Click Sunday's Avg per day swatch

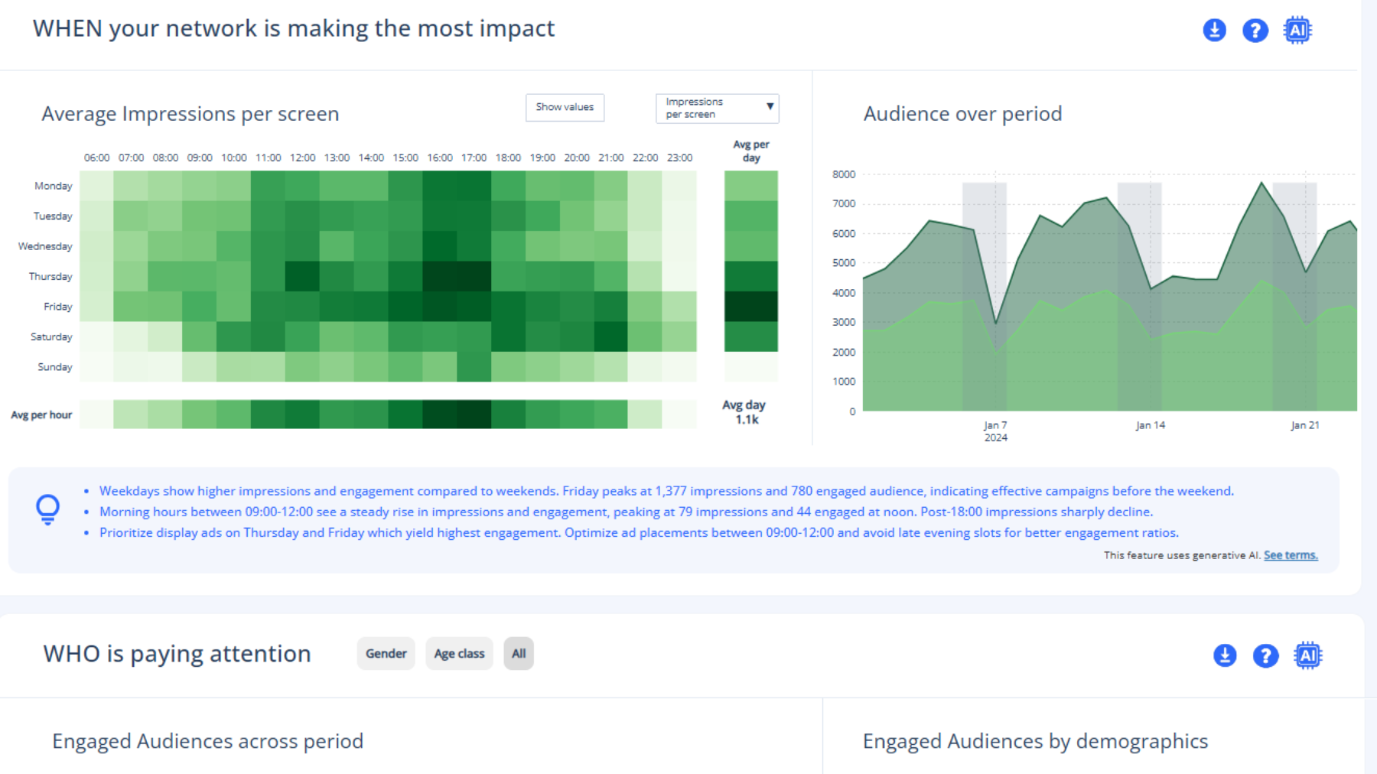pyautogui.click(x=751, y=366)
